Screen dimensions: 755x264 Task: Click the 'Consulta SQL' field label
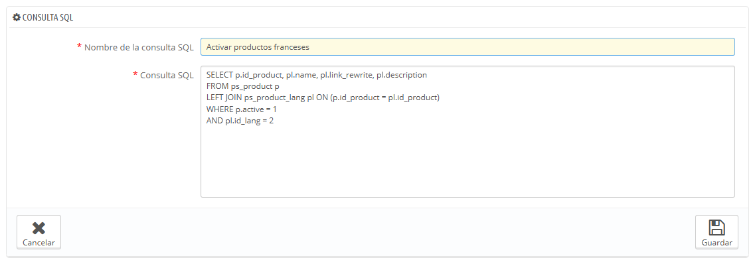pyautogui.click(x=167, y=76)
